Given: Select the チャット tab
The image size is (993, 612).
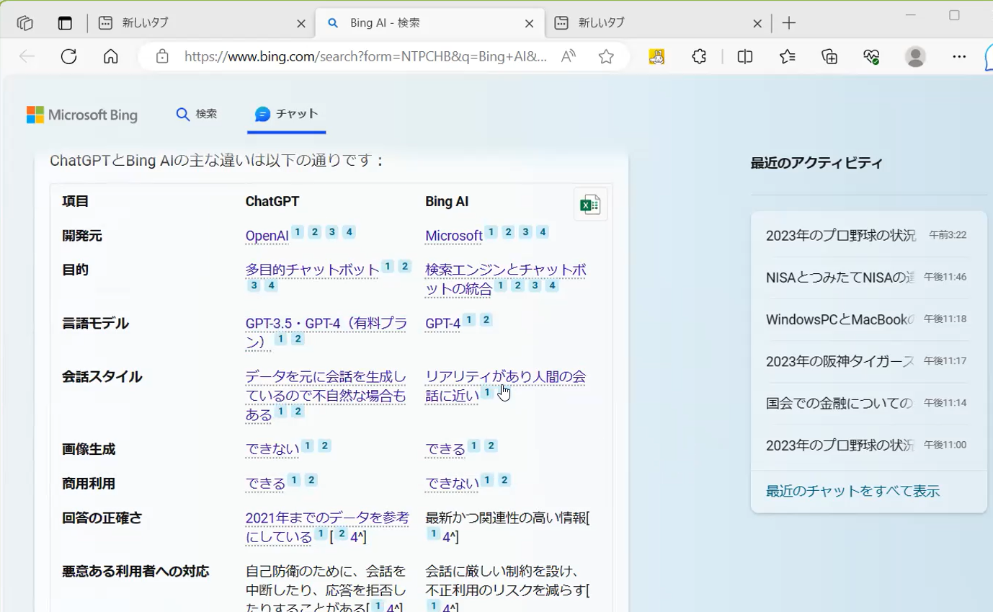Looking at the screenshot, I should tap(287, 114).
